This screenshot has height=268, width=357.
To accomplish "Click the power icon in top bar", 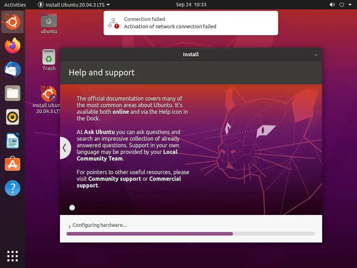I will coord(342,5).
